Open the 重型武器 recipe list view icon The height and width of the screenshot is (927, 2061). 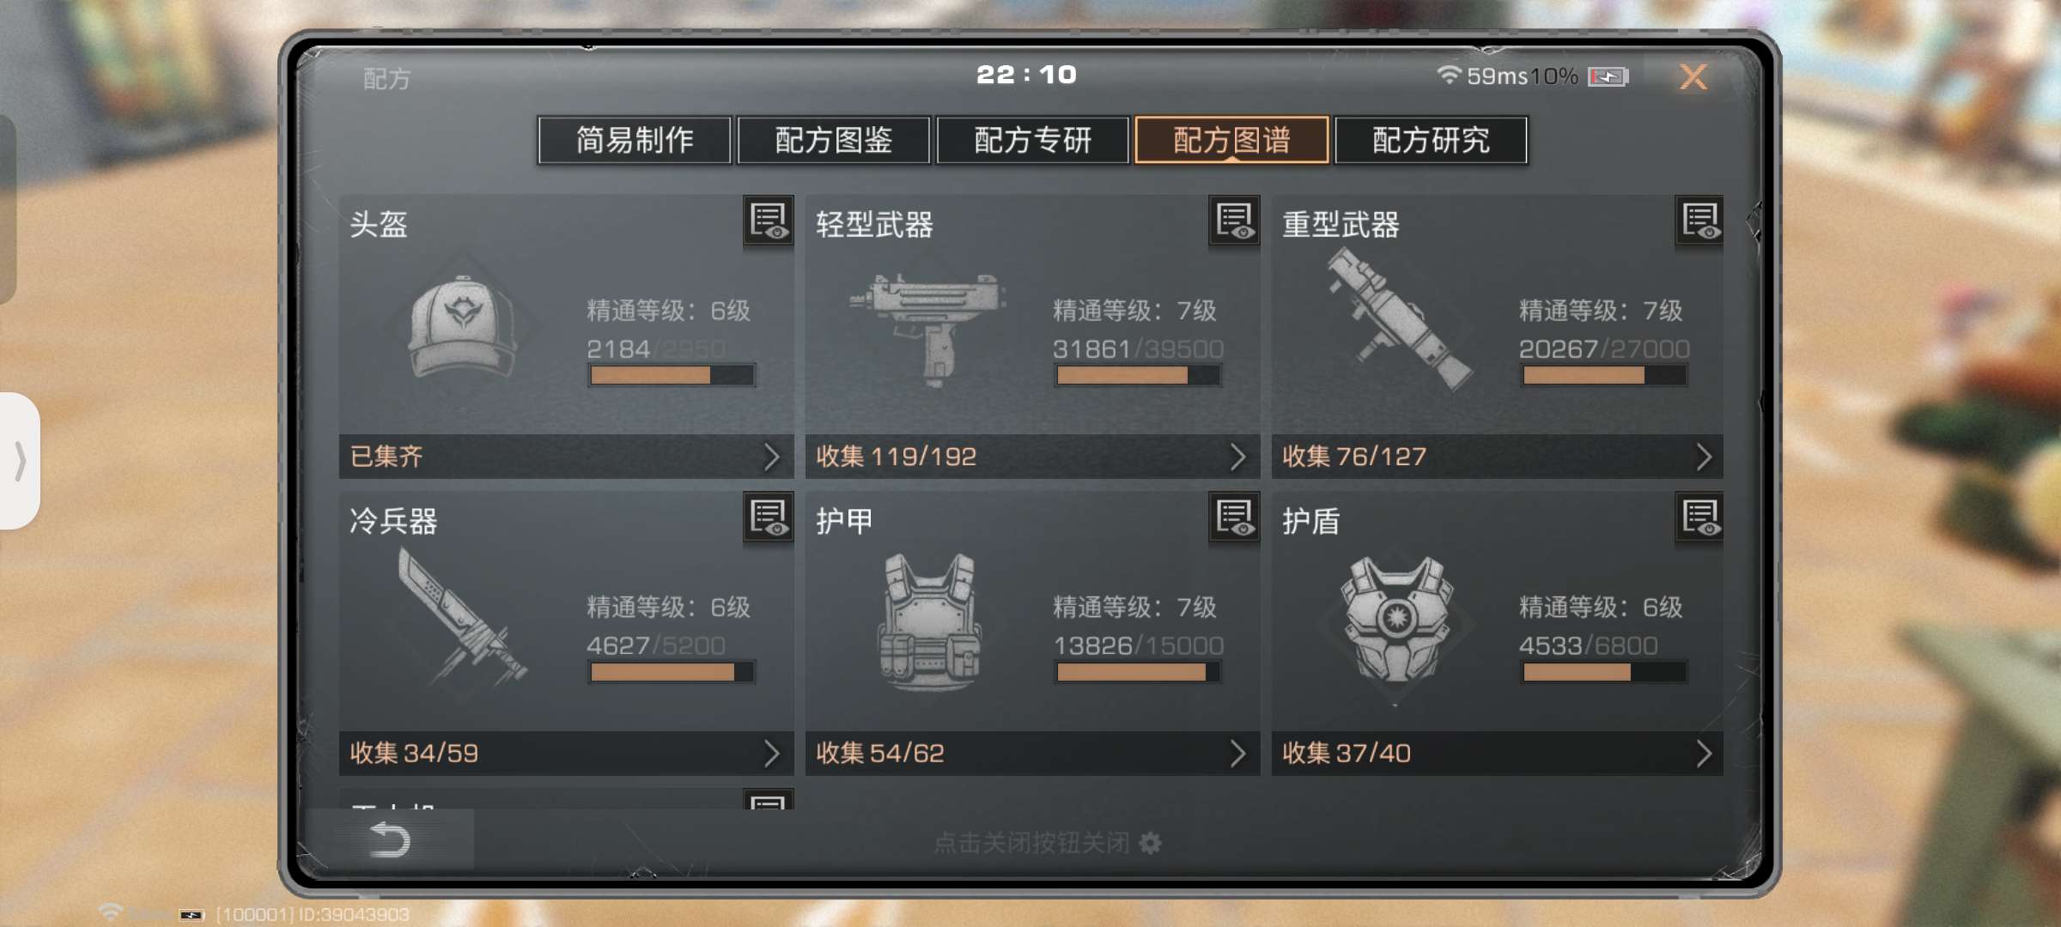pos(1699,221)
